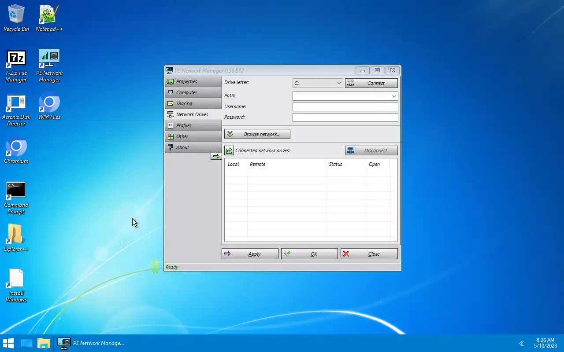The width and height of the screenshot is (564, 352).
Task: Expand the Drive letter dropdown
Action: point(339,83)
